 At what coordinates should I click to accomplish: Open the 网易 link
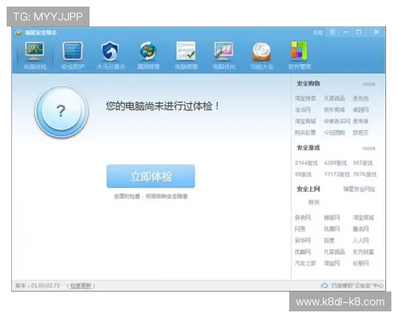300,229
